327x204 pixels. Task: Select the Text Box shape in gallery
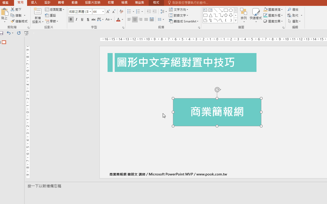(x=205, y=10)
